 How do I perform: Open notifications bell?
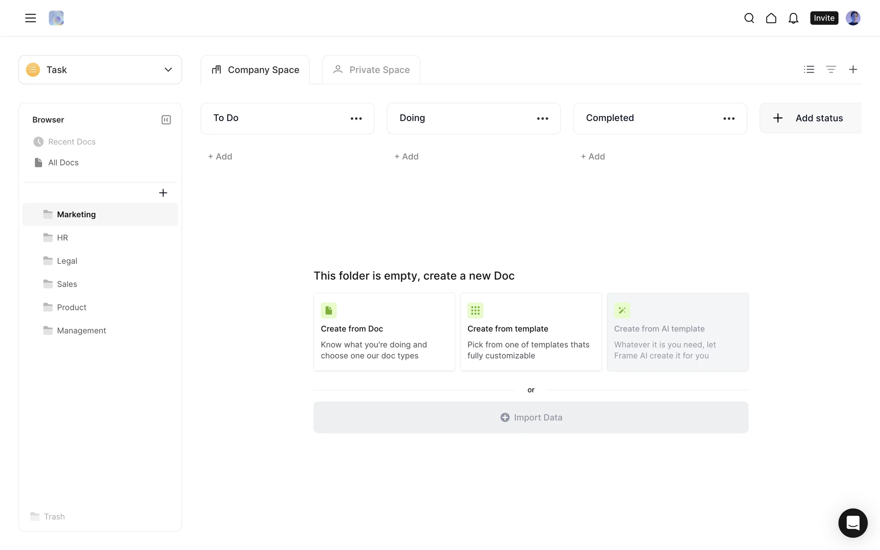pyautogui.click(x=793, y=18)
